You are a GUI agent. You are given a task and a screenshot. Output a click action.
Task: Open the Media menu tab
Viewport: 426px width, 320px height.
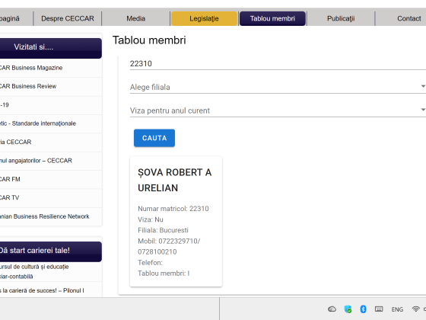pyautogui.click(x=136, y=18)
